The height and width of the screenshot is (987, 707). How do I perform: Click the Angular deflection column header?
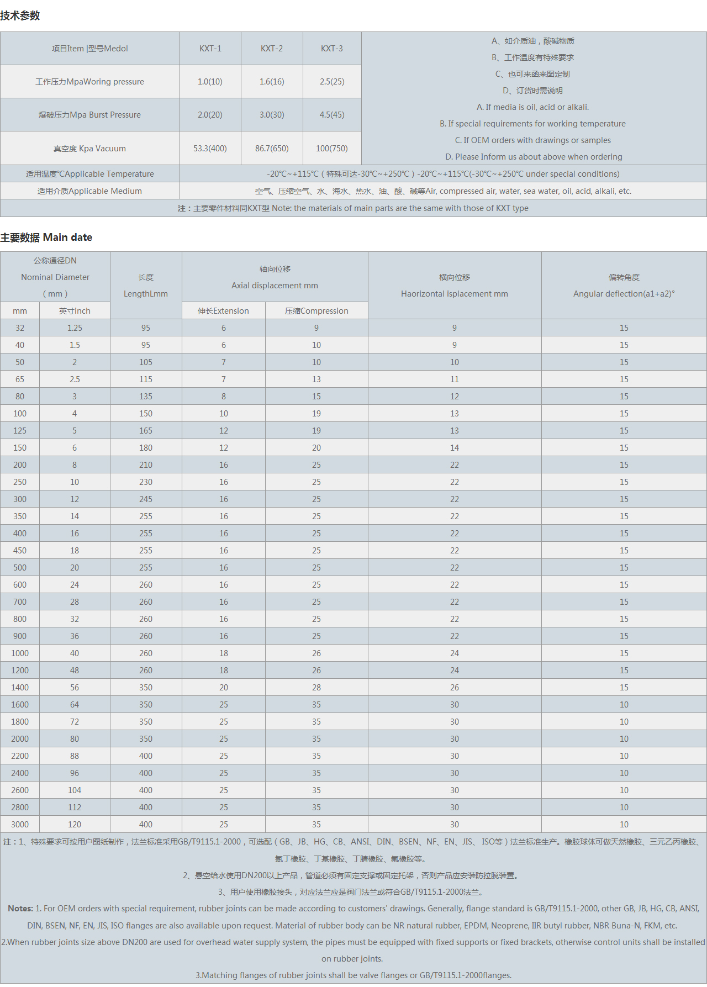click(624, 286)
